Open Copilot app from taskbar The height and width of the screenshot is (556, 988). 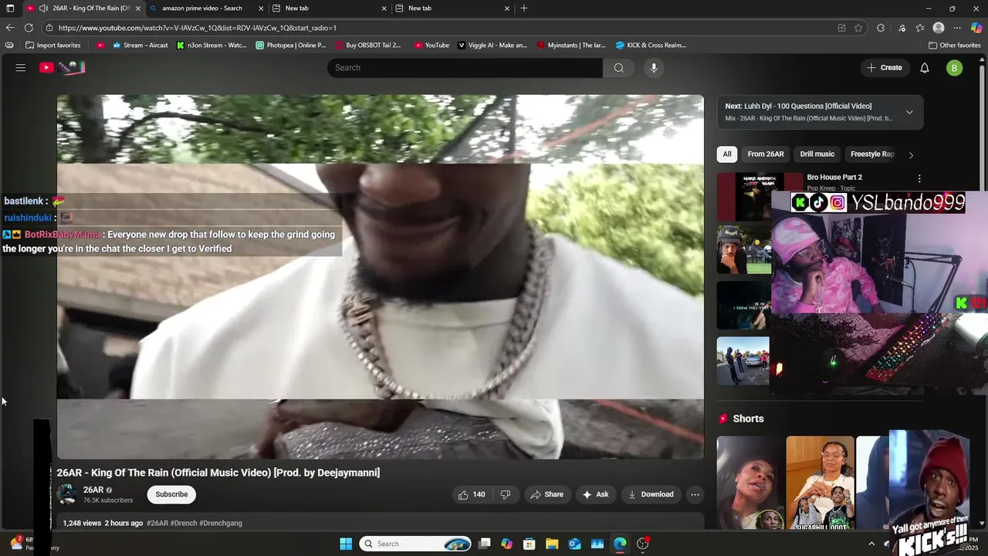506,544
